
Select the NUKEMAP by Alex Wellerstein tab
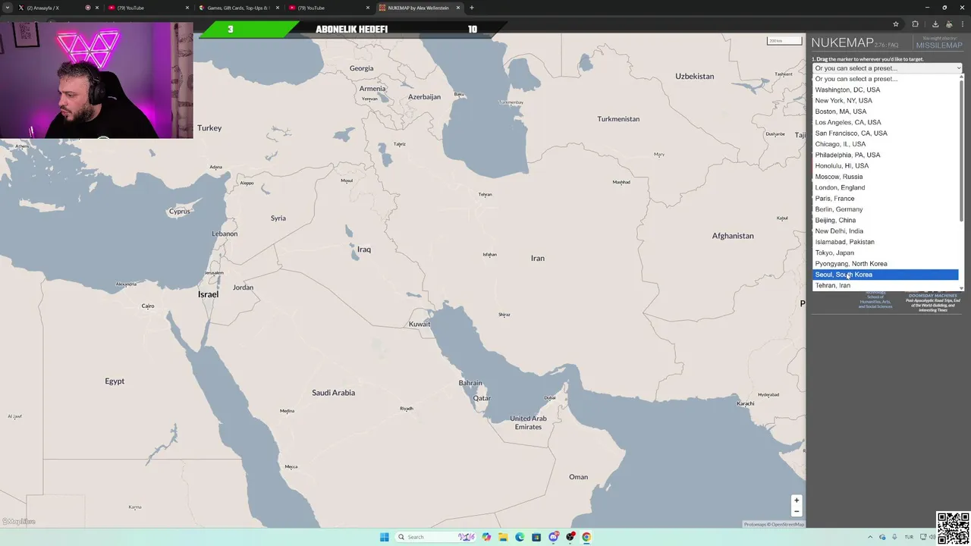click(x=419, y=8)
